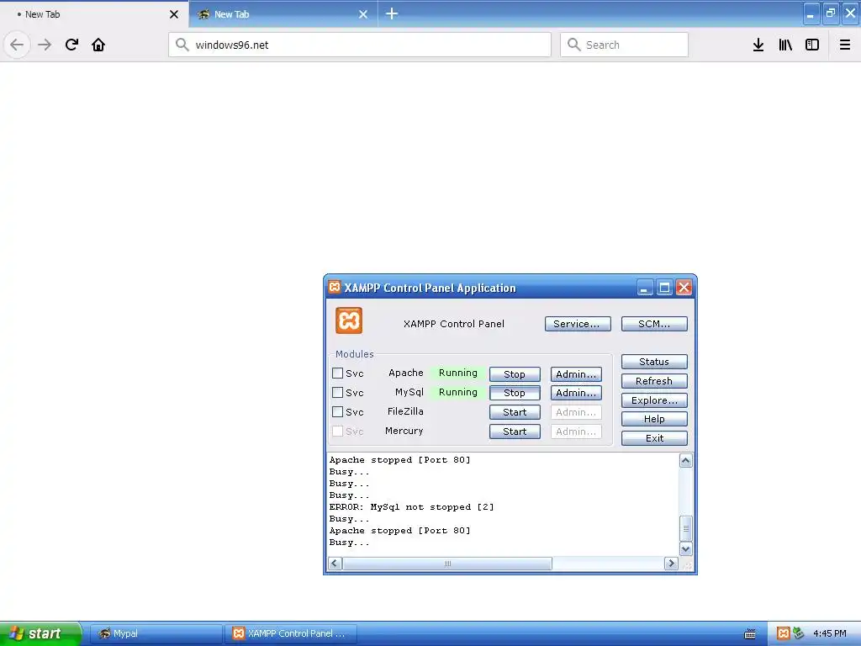Open the on-screen keyboard tray icon
The height and width of the screenshot is (646, 861).
coord(749,634)
